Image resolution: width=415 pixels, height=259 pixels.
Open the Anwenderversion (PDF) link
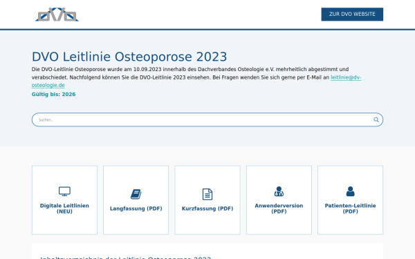279,209
